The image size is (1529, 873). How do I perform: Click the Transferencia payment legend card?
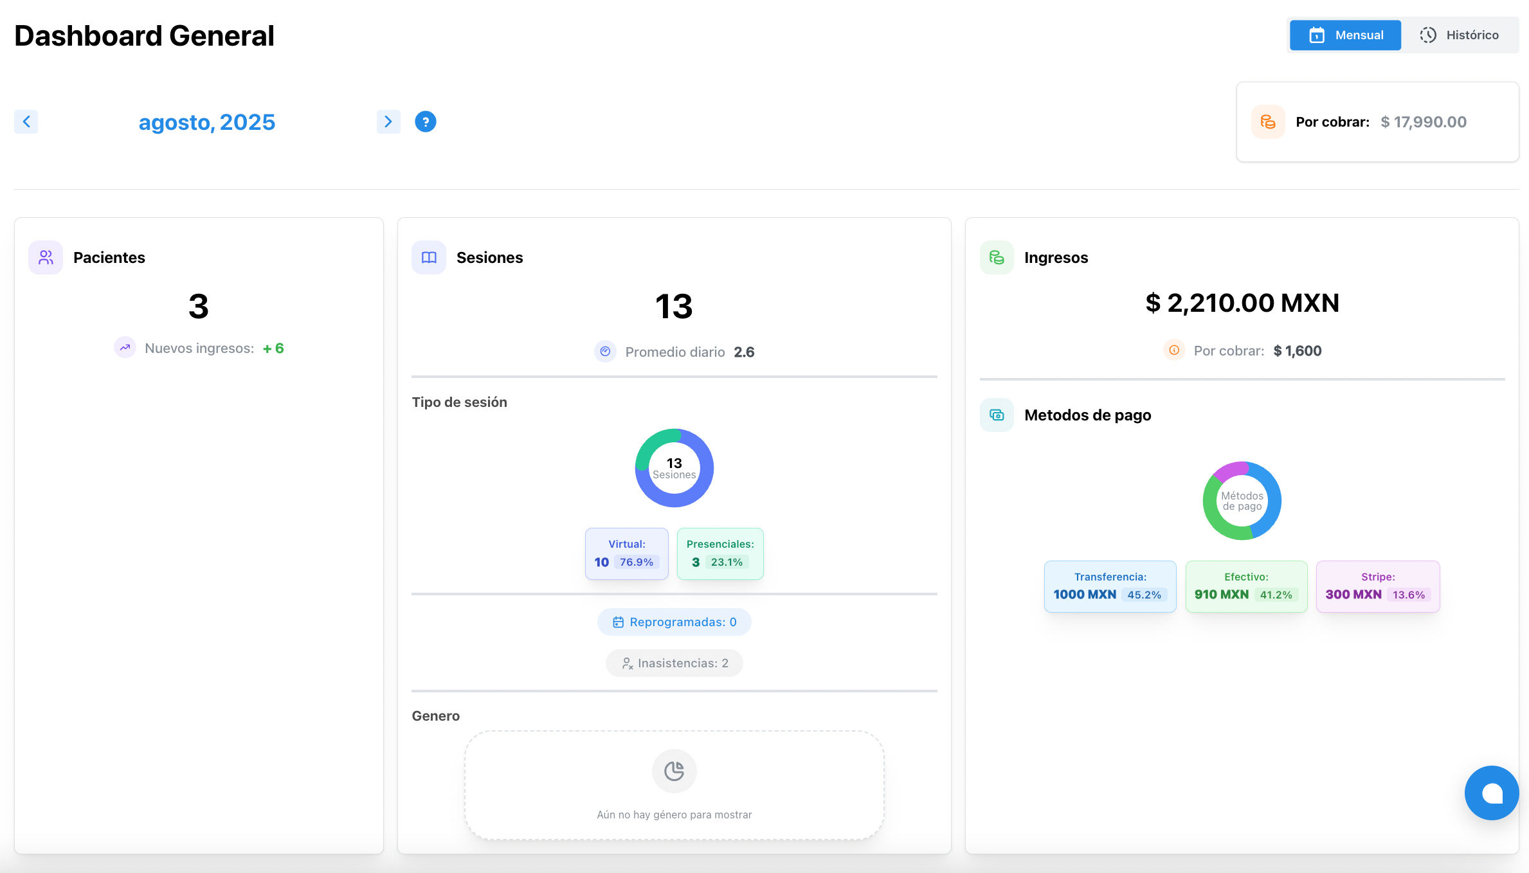coord(1110,586)
